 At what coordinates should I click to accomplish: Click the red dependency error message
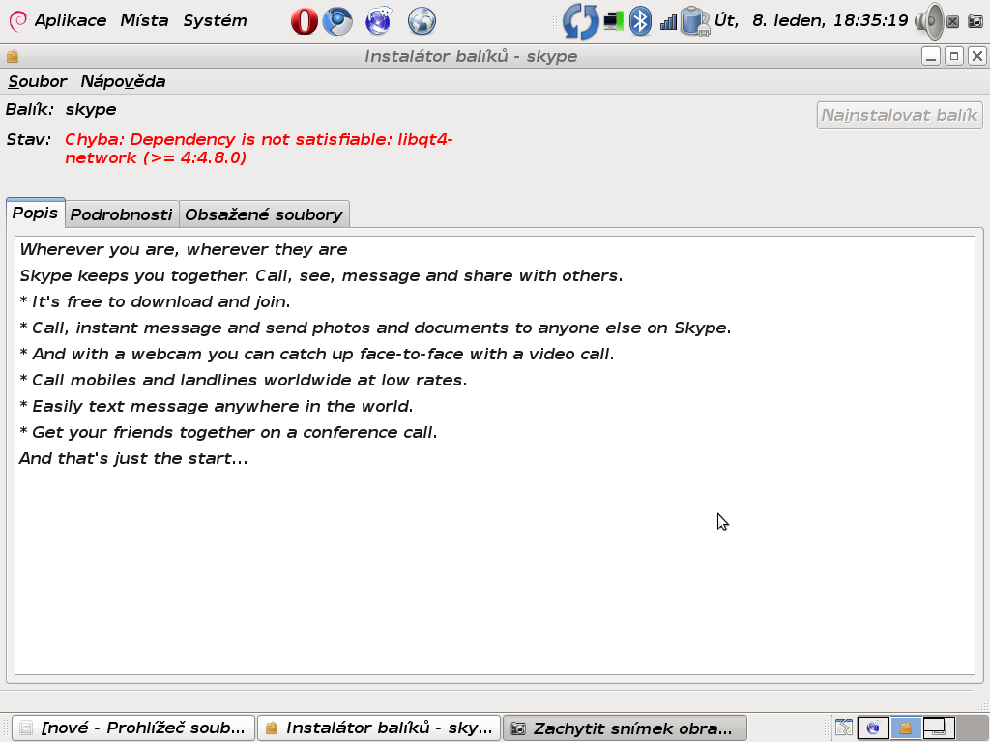click(x=259, y=148)
